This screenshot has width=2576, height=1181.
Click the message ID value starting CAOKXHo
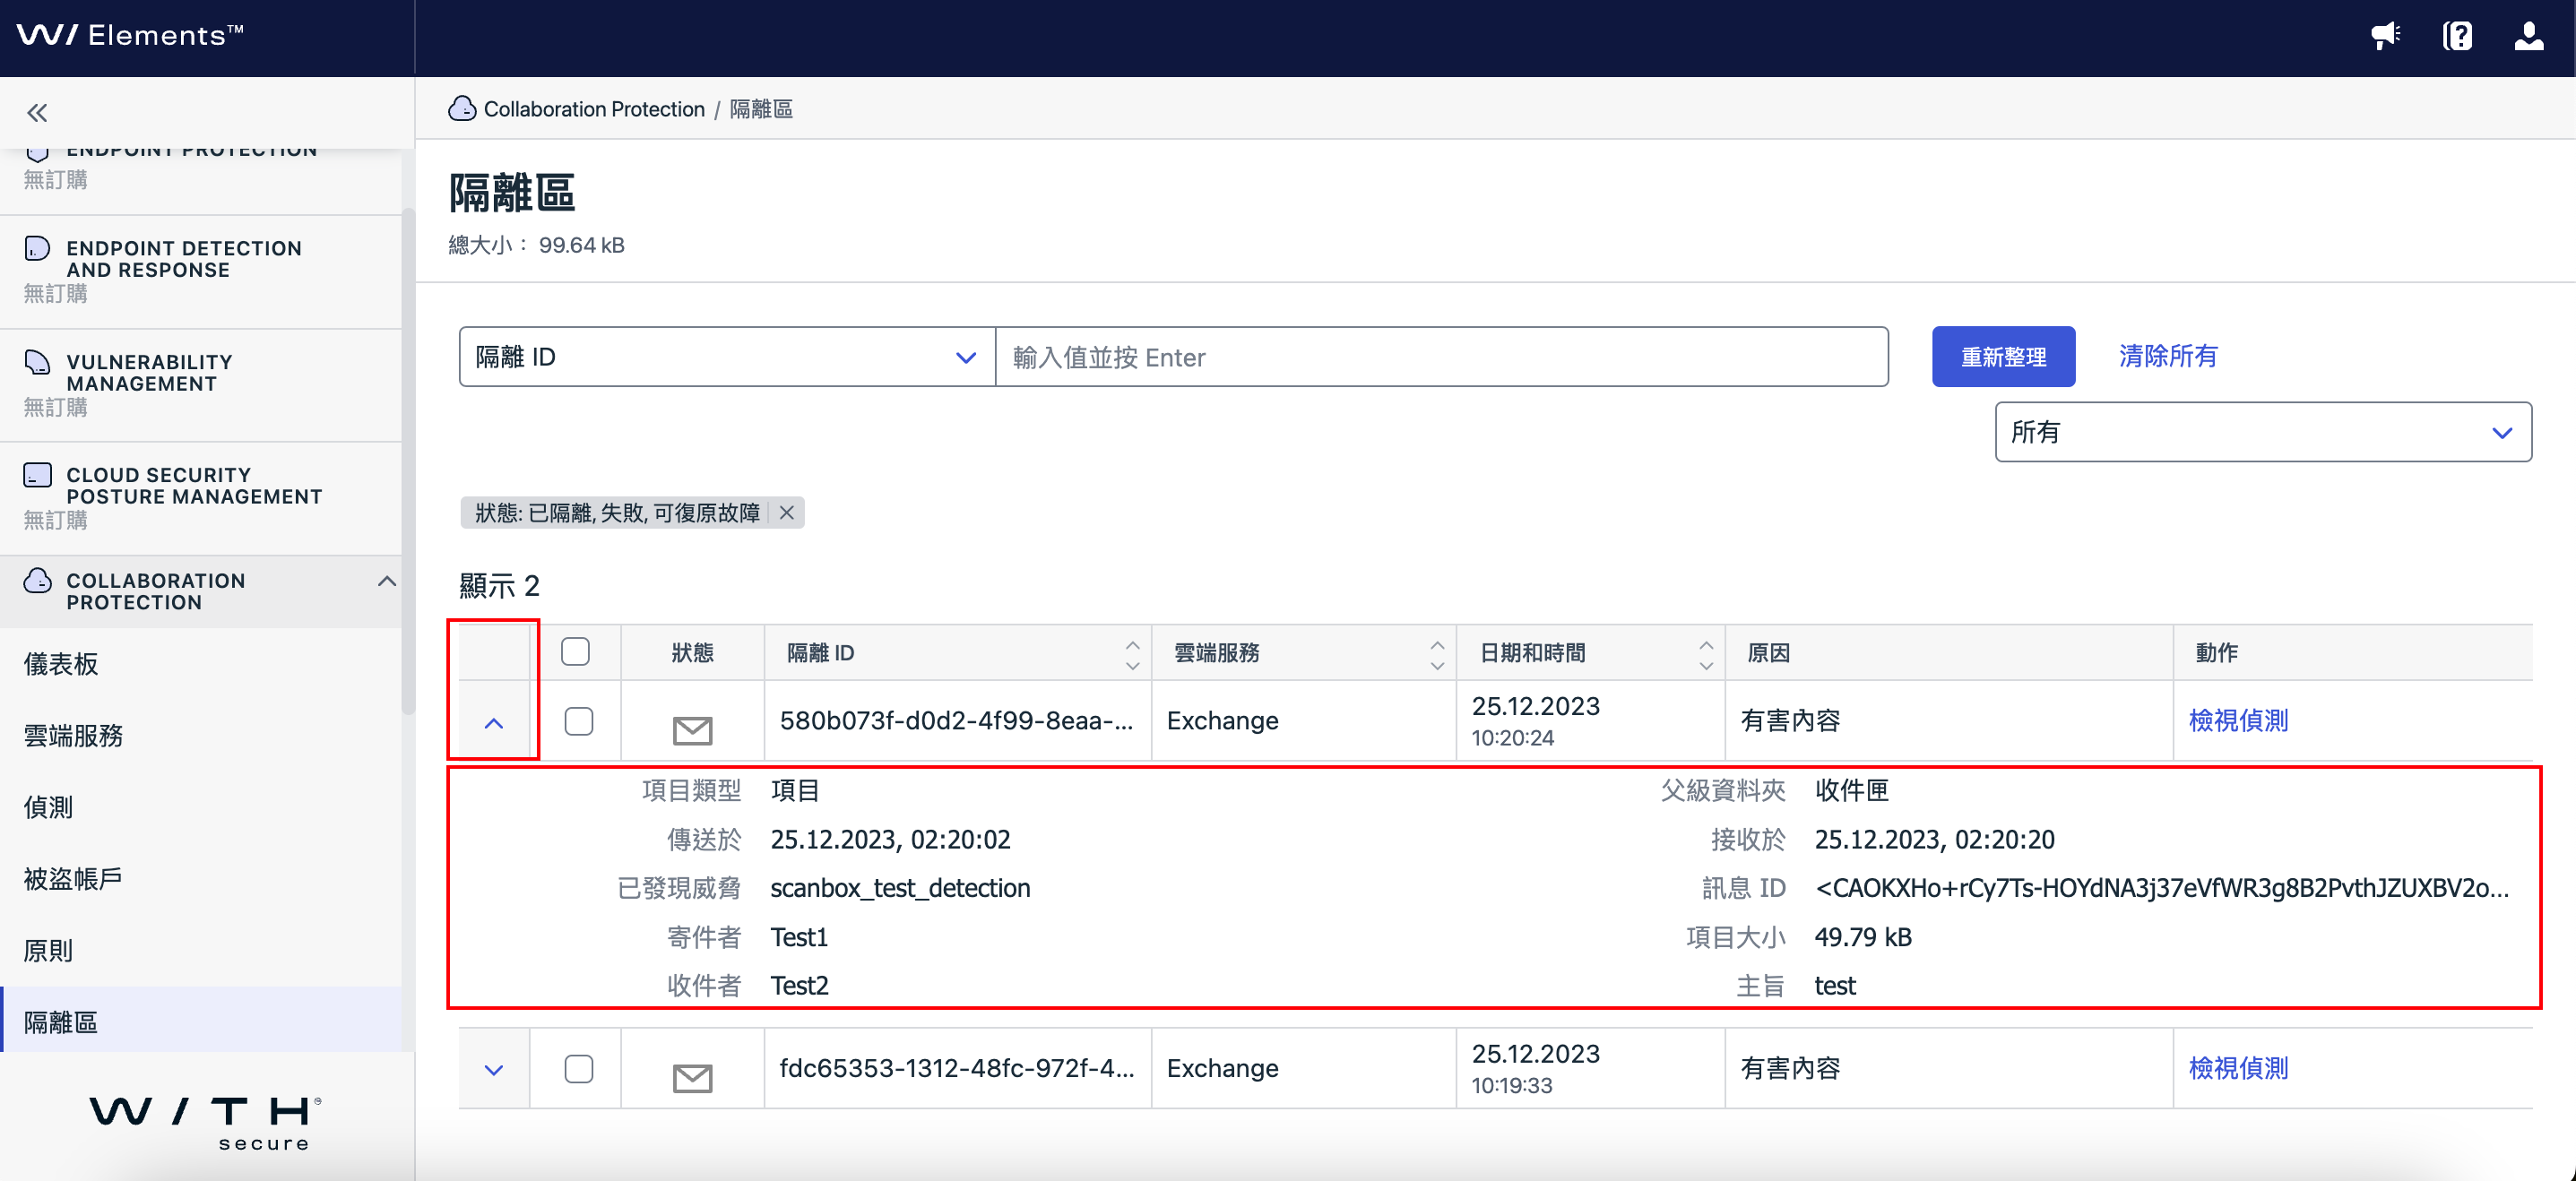point(2162,888)
